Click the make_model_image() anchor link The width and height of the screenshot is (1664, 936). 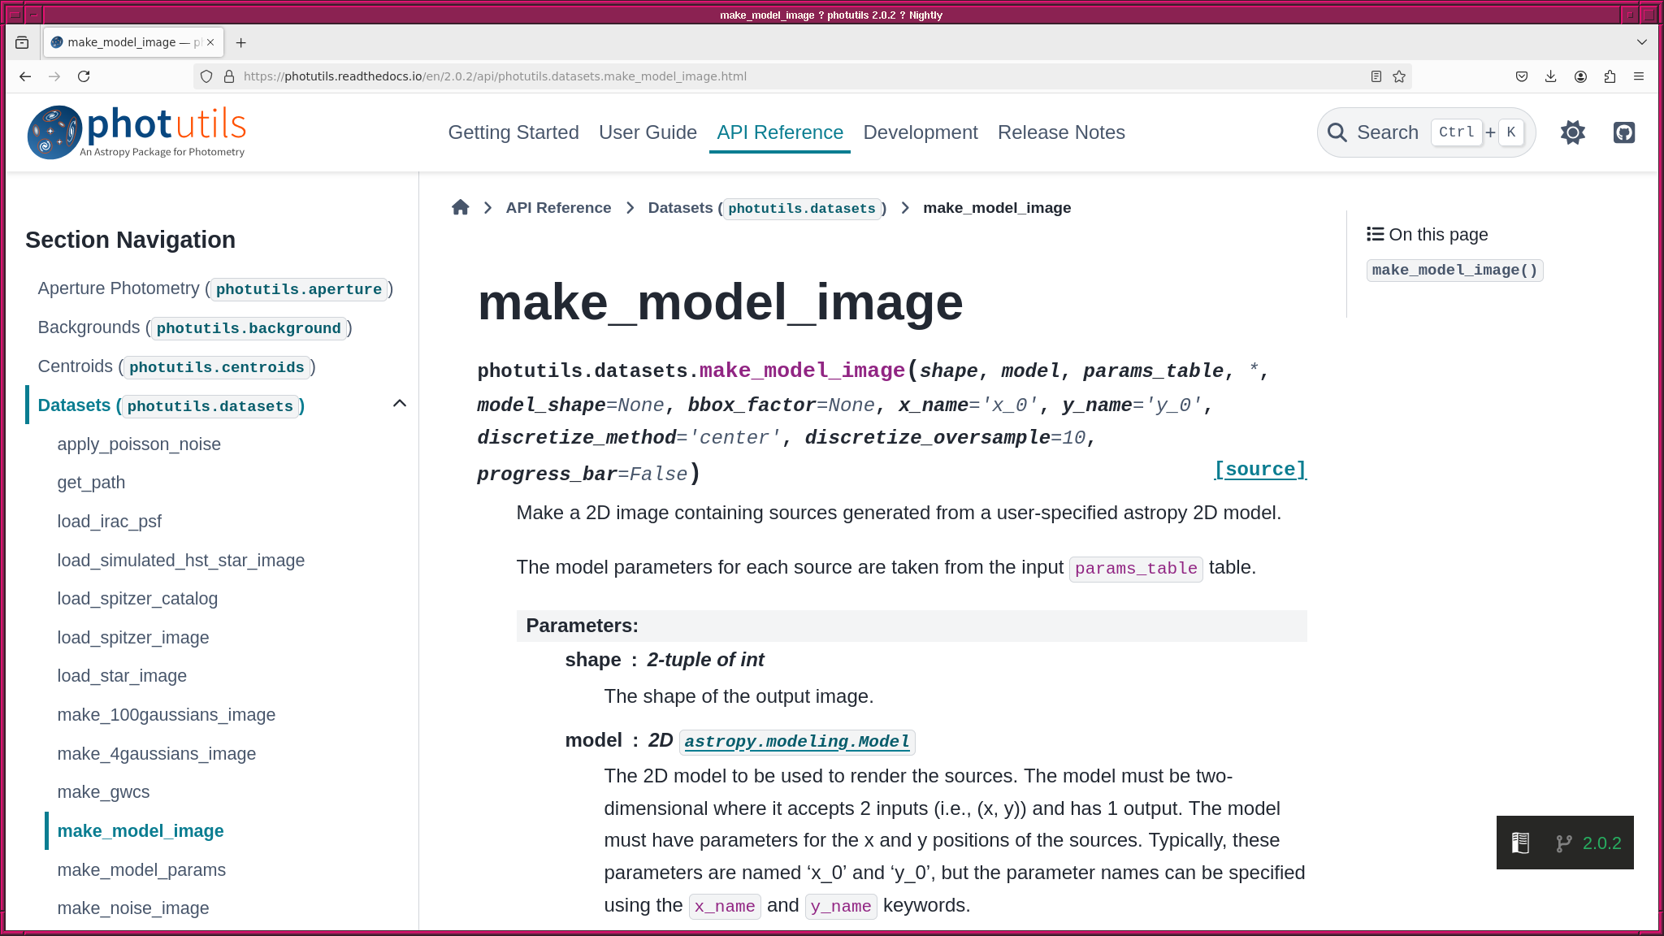click(1455, 270)
